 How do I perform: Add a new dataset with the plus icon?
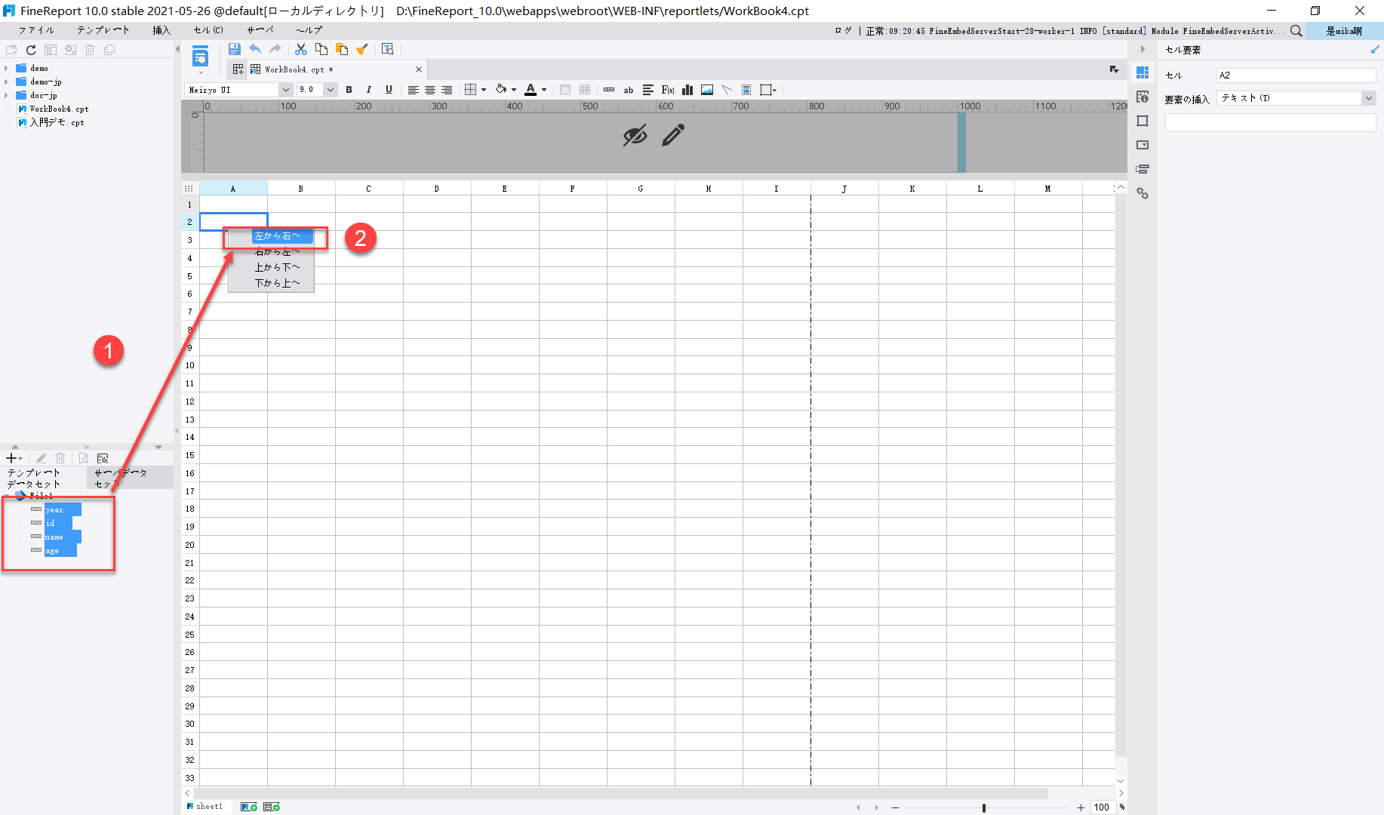[x=11, y=457]
